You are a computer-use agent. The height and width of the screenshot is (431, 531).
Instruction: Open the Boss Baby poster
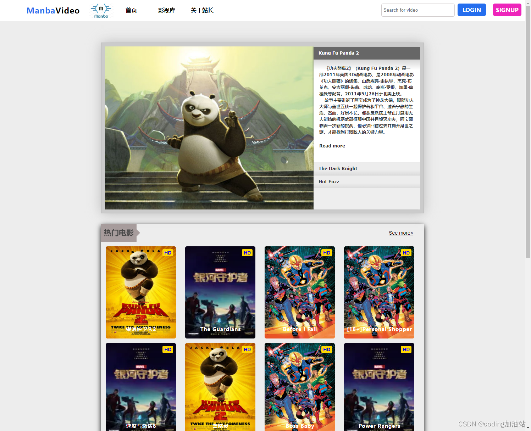coord(300,387)
